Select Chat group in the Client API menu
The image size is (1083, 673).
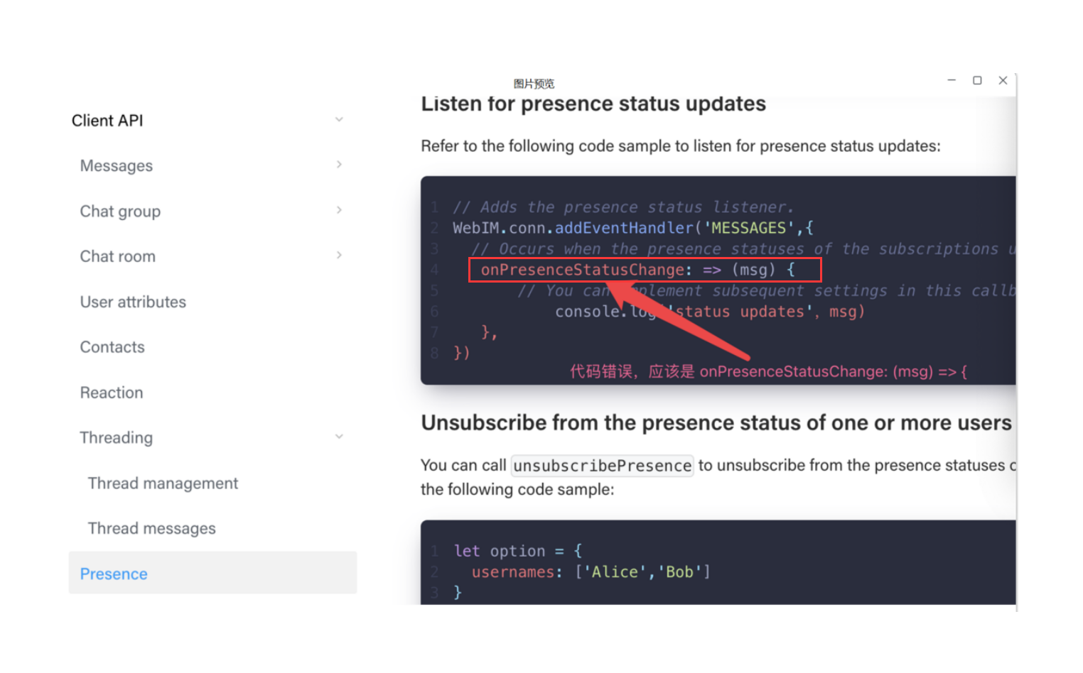(x=120, y=211)
